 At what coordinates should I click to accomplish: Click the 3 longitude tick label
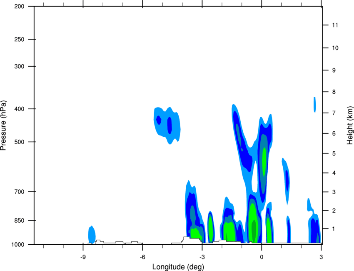(x=321, y=257)
